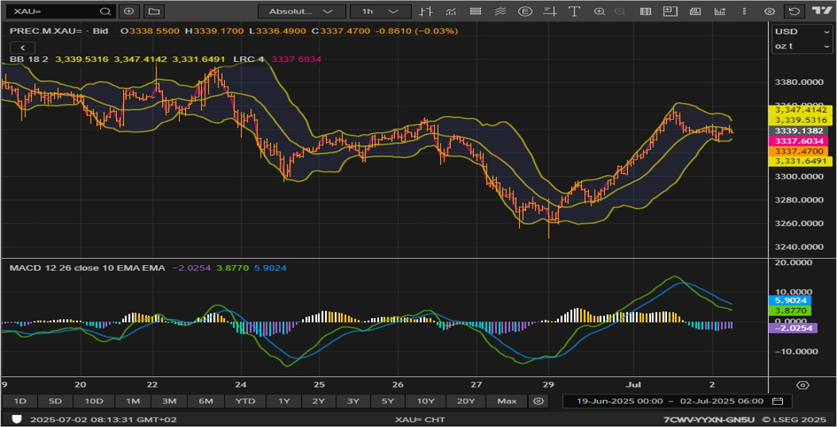Open chart settings gear in top toolbar

769,11
